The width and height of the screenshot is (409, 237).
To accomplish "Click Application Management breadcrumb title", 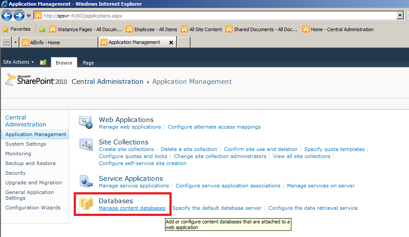I will point(192,82).
